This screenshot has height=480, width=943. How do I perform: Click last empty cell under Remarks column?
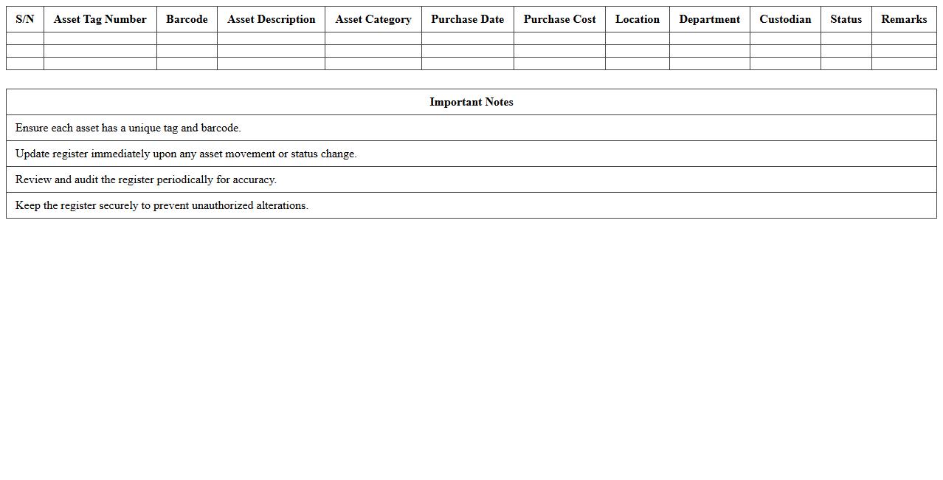coord(904,64)
